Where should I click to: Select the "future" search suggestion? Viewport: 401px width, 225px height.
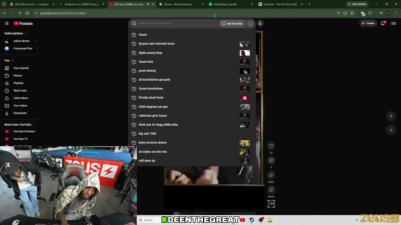(x=192, y=35)
